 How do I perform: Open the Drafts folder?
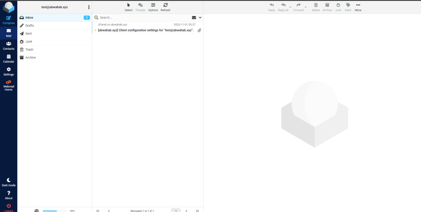pyautogui.click(x=30, y=25)
